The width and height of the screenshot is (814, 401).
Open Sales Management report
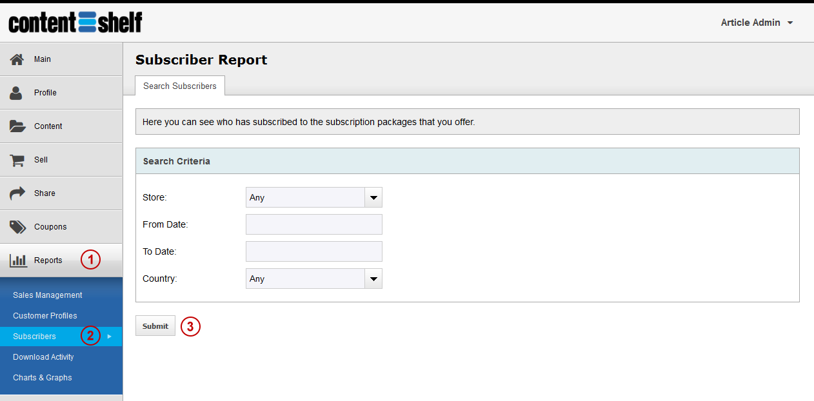coord(48,295)
